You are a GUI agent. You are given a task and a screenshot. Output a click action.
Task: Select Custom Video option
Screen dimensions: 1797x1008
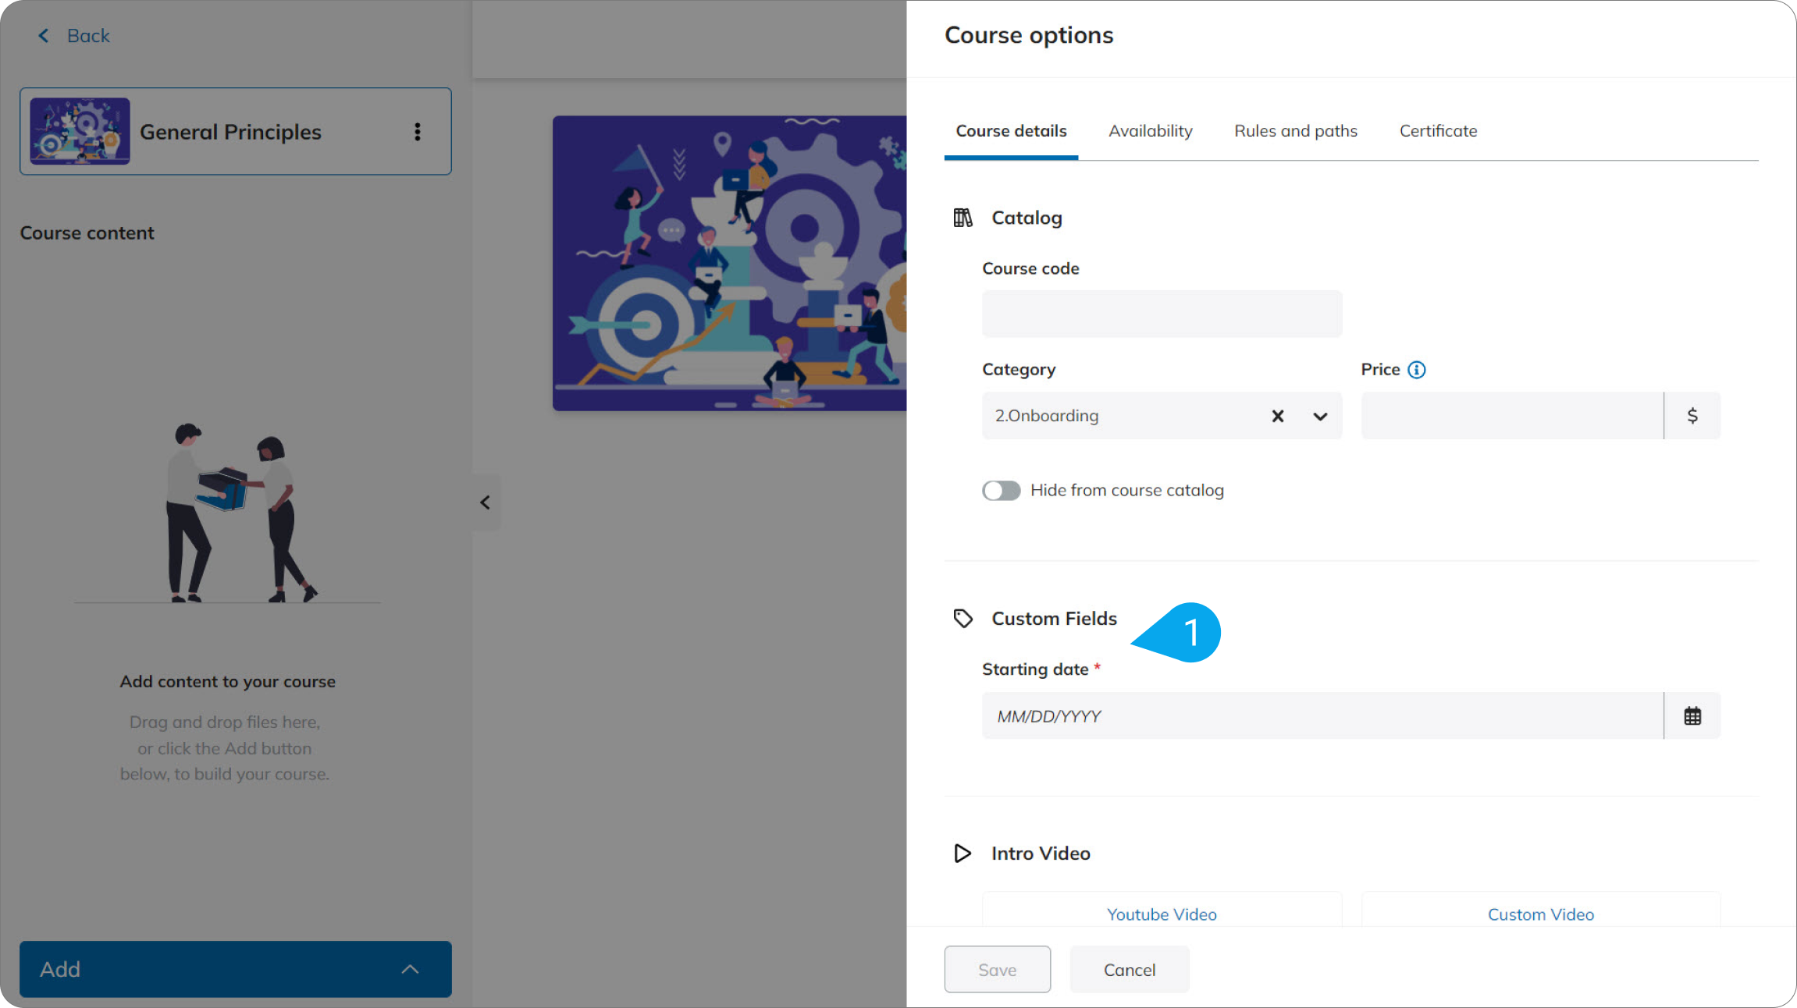tap(1541, 914)
